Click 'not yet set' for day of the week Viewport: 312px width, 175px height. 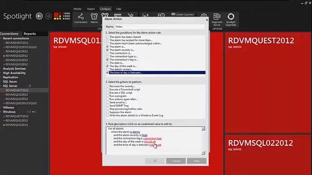click(x=150, y=141)
